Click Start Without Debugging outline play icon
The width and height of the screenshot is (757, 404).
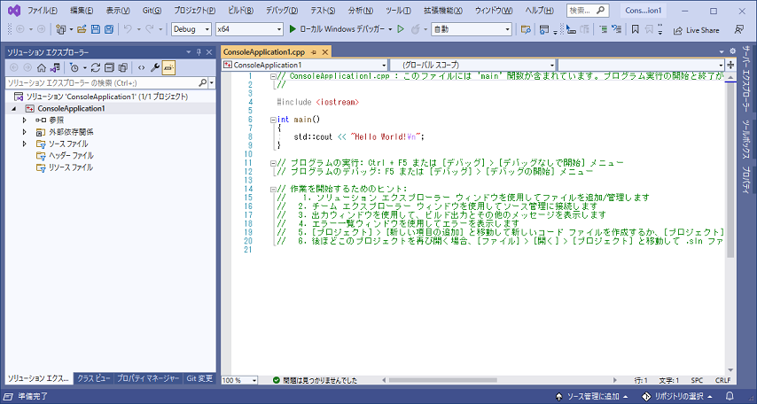point(401,29)
